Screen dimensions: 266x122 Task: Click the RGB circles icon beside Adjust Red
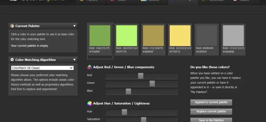click(x=90, y=67)
